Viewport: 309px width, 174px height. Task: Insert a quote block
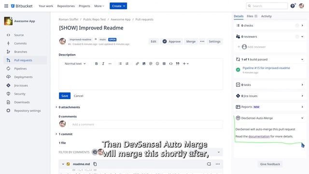178,63
